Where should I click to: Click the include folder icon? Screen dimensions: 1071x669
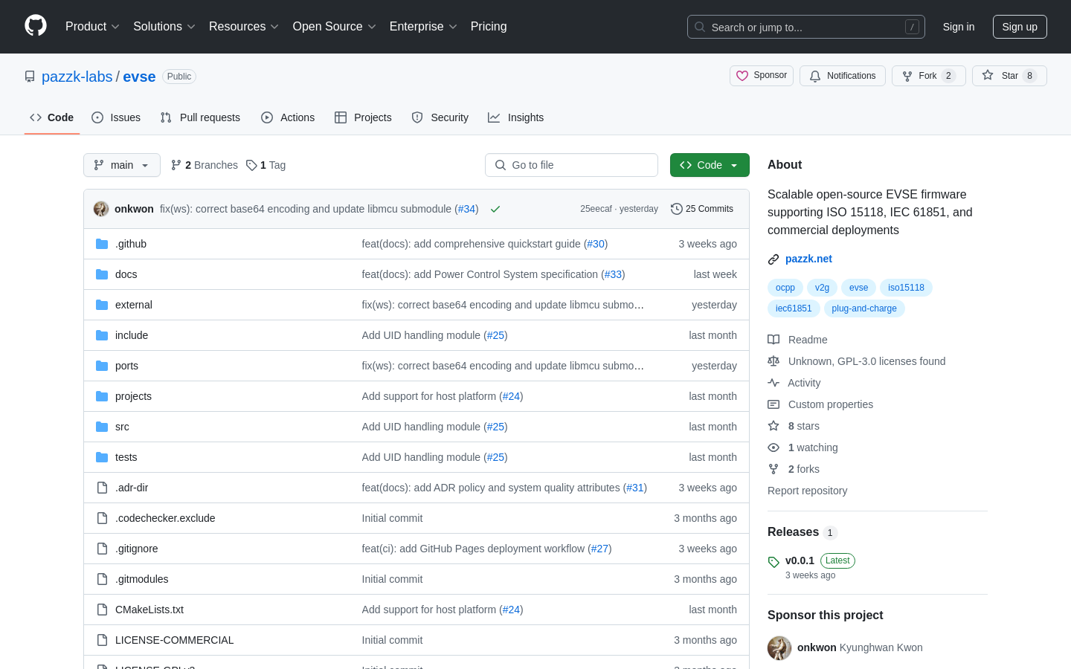point(102,335)
